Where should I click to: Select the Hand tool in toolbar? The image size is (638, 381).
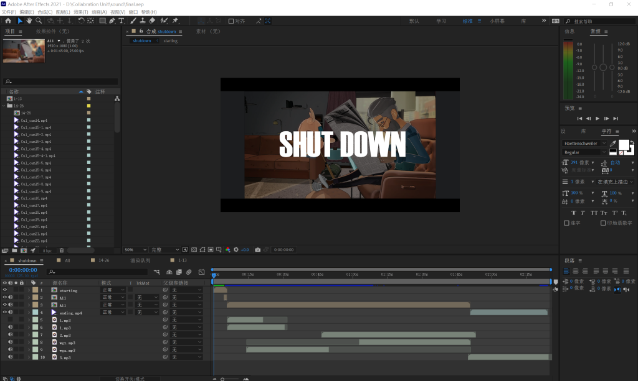coord(29,21)
